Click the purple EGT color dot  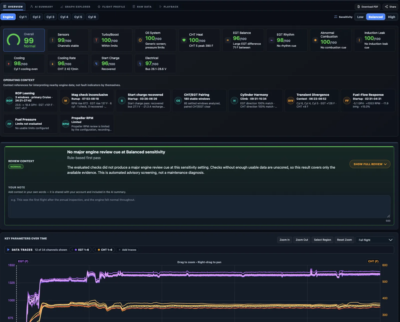(76, 250)
